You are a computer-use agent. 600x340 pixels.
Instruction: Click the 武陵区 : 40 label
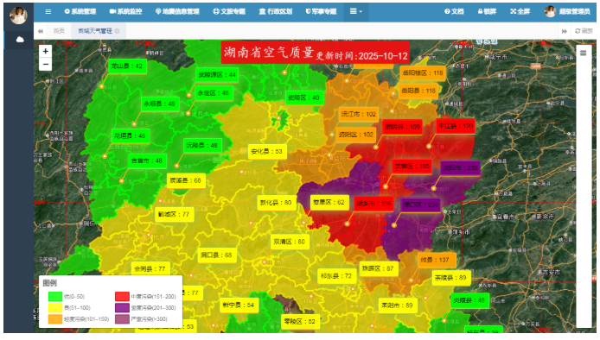point(303,98)
